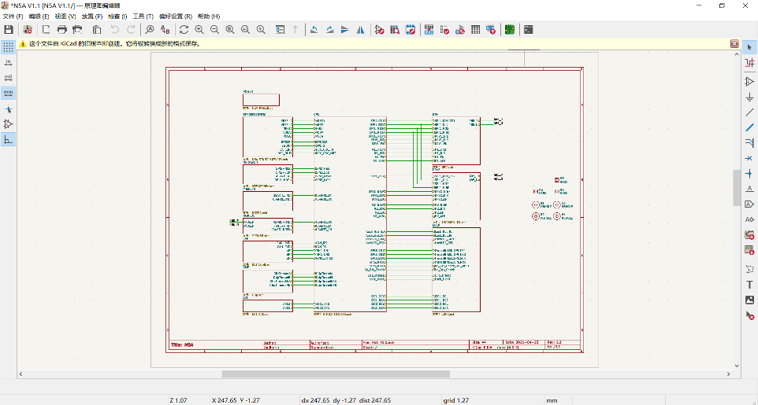Click the Find magnifier icon
Screen dimensions: 758x405
coord(150,29)
